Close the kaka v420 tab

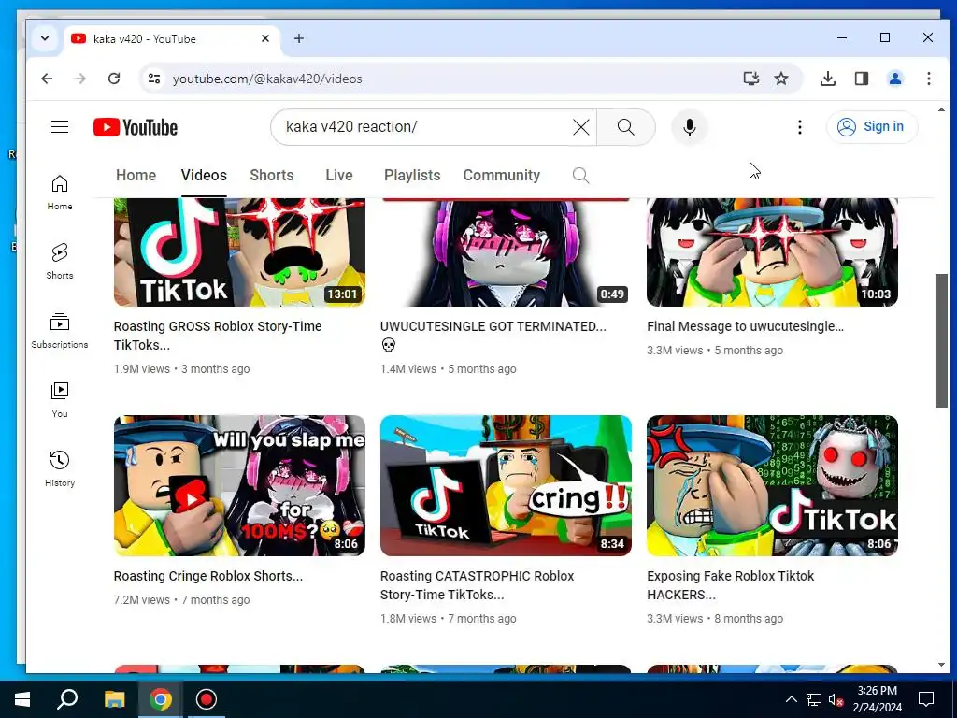pos(265,38)
